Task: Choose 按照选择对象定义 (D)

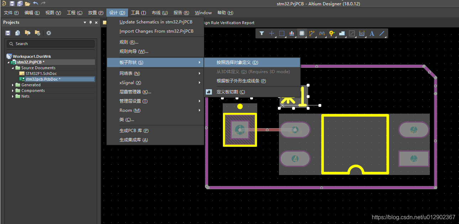Action: coord(252,62)
